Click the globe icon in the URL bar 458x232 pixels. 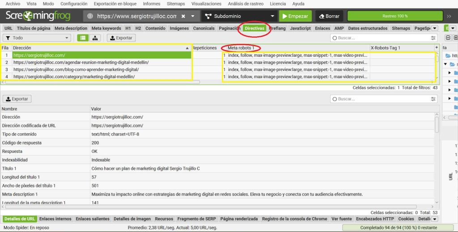click(x=90, y=16)
